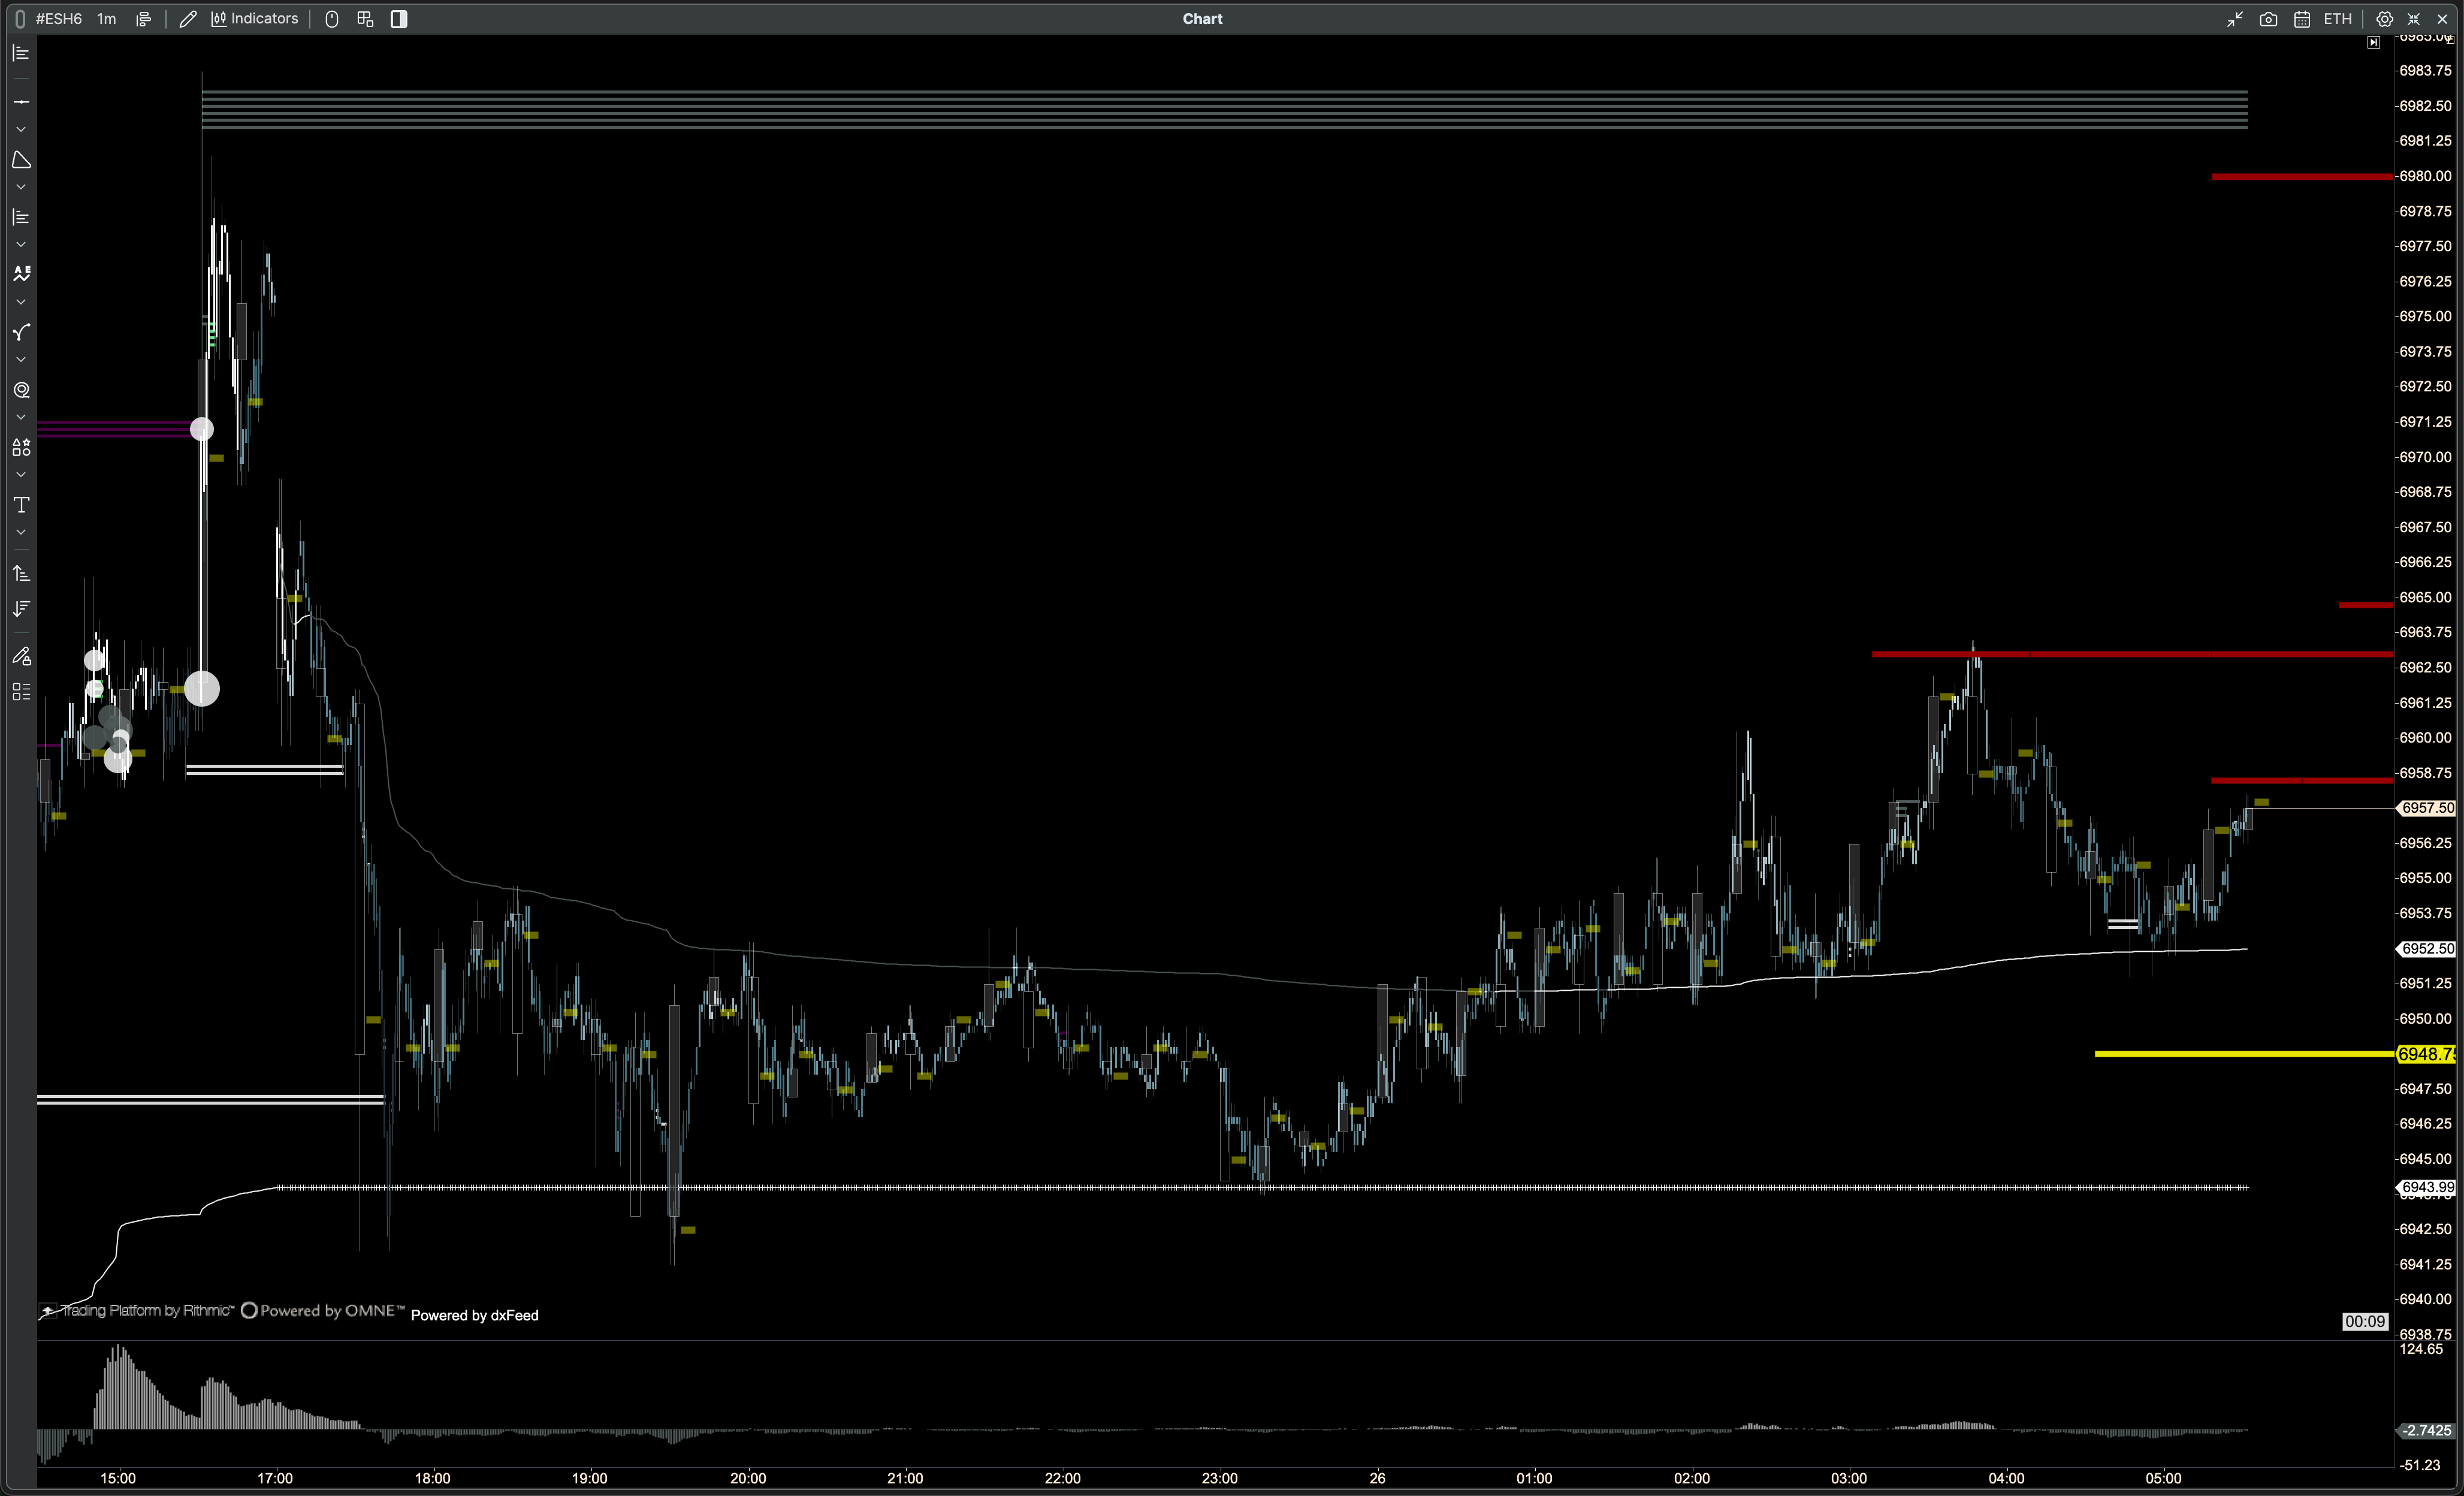Screen dimensions: 2464x1496
Task: Click the mouse cursor mode icon
Action: (x=332, y=19)
